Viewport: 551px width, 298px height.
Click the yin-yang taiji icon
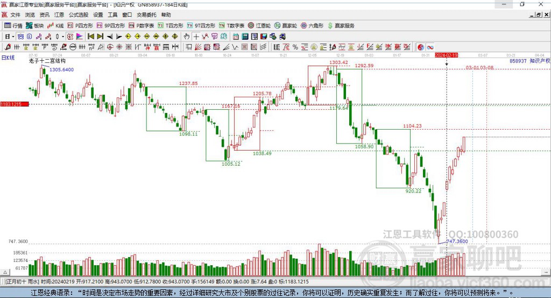pyautogui.click(x=421, y=47)
